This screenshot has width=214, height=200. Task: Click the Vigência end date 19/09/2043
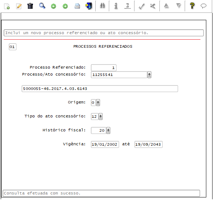coord(148,145)
